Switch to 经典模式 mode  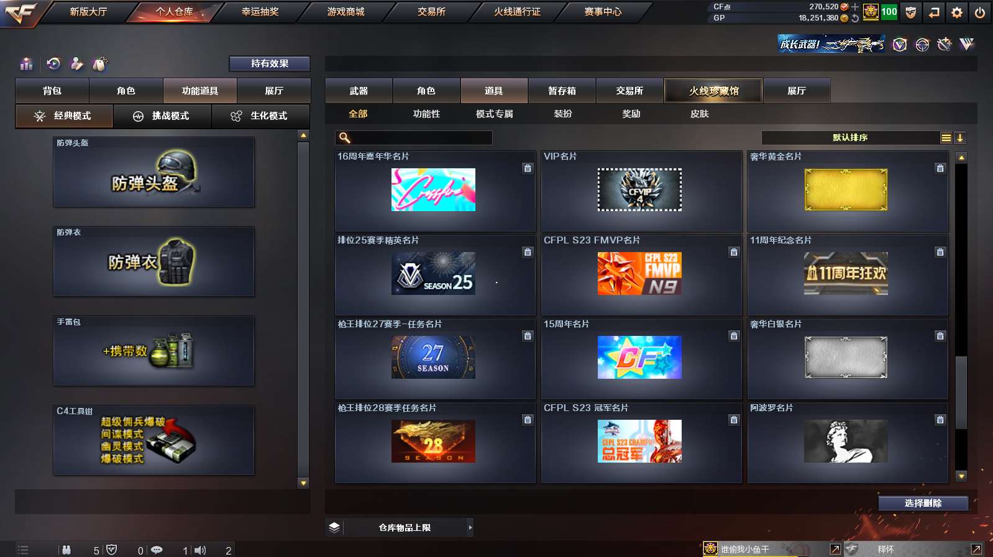(x=64, y=116)
